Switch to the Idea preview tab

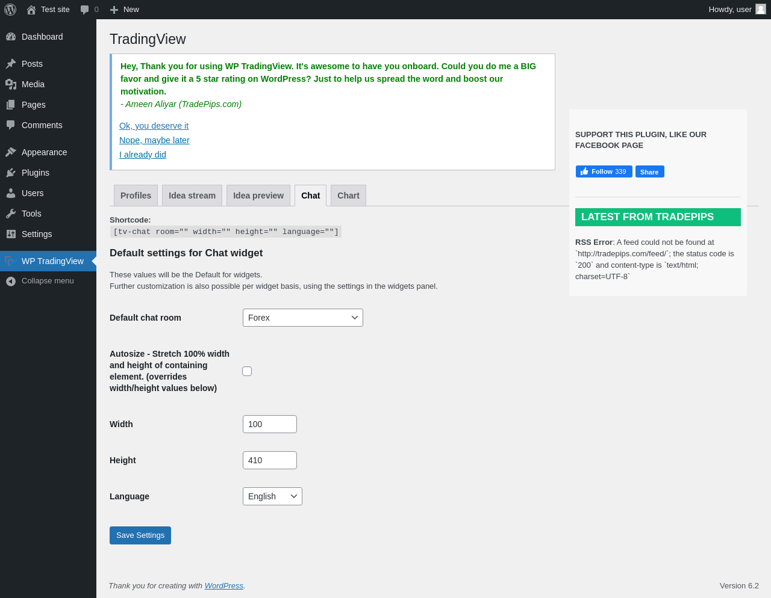click(x=258, y=196)
